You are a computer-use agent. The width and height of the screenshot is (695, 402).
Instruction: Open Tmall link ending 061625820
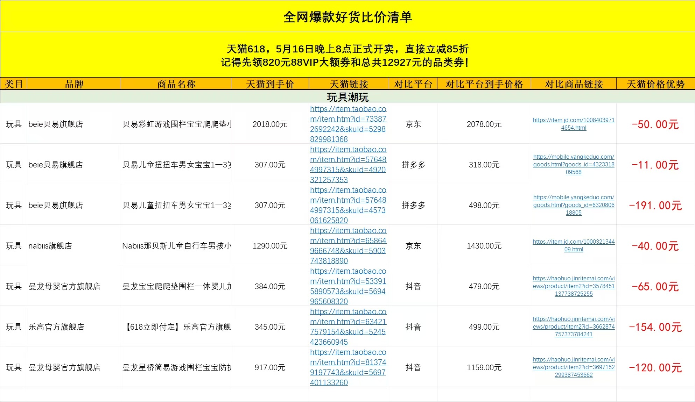point(348,205)
